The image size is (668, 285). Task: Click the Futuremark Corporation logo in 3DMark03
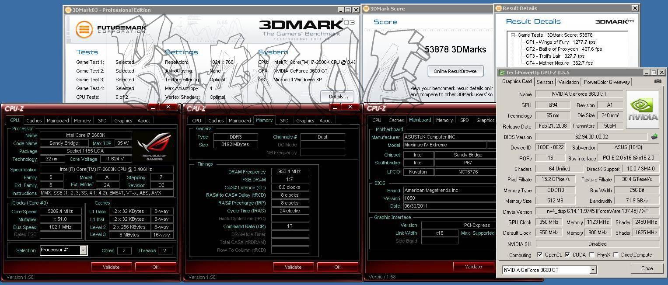(111, 29)
